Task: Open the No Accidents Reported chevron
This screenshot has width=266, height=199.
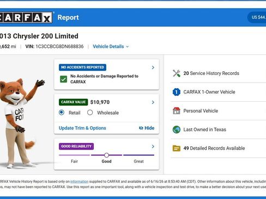Action: pos(153,67)
